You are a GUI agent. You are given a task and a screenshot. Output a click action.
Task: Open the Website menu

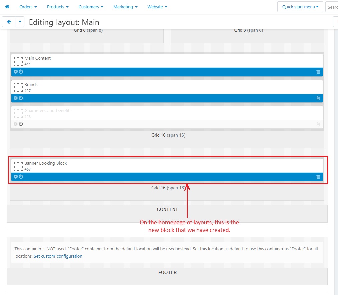(x=157, y=7)
